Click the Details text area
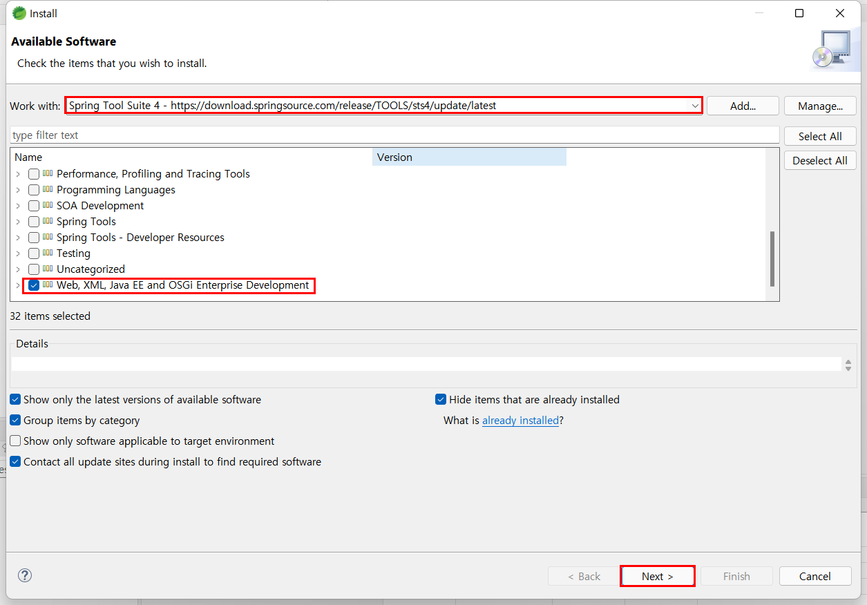 (x=426, y=364)
